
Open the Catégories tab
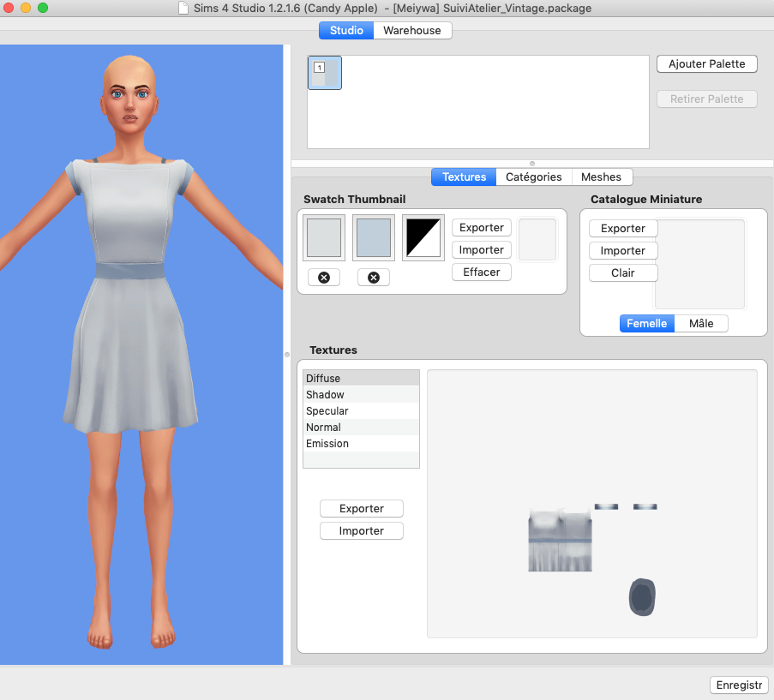(533, 176)
